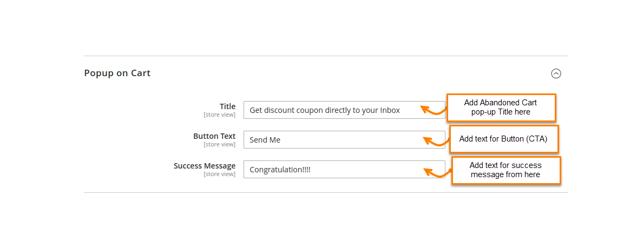Screen dimensions: 617x242
Task: Click the Popup on Cart heading
Action: (117, 73)
